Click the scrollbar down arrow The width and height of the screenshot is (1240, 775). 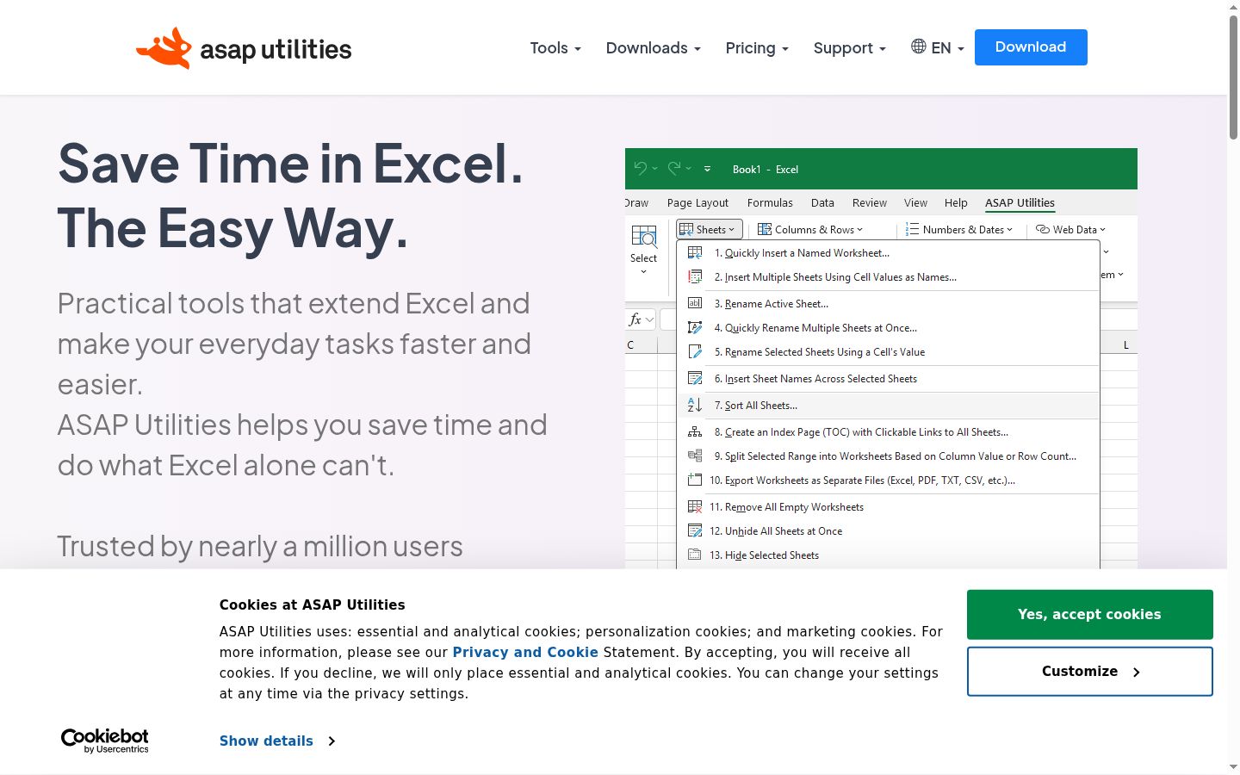coord(1233,766)
